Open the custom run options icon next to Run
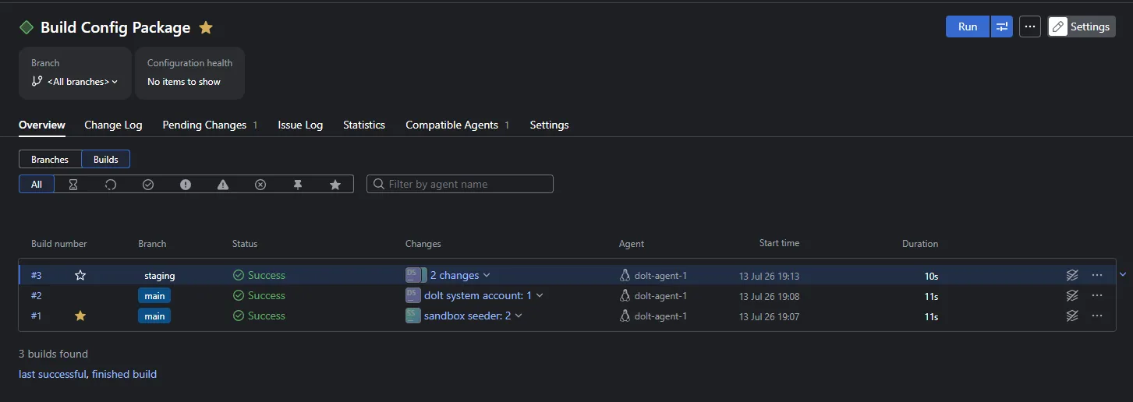 (x=1002, y=26)
